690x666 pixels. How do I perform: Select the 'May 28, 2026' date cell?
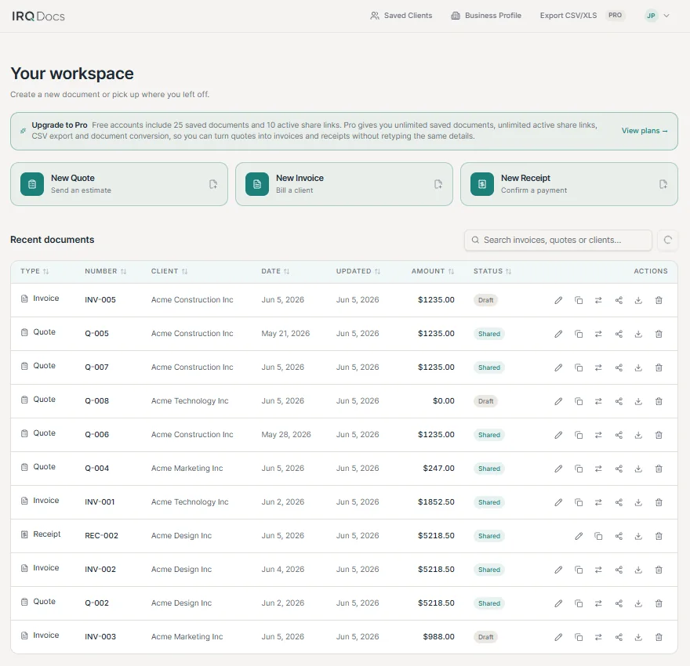[286, 435]
